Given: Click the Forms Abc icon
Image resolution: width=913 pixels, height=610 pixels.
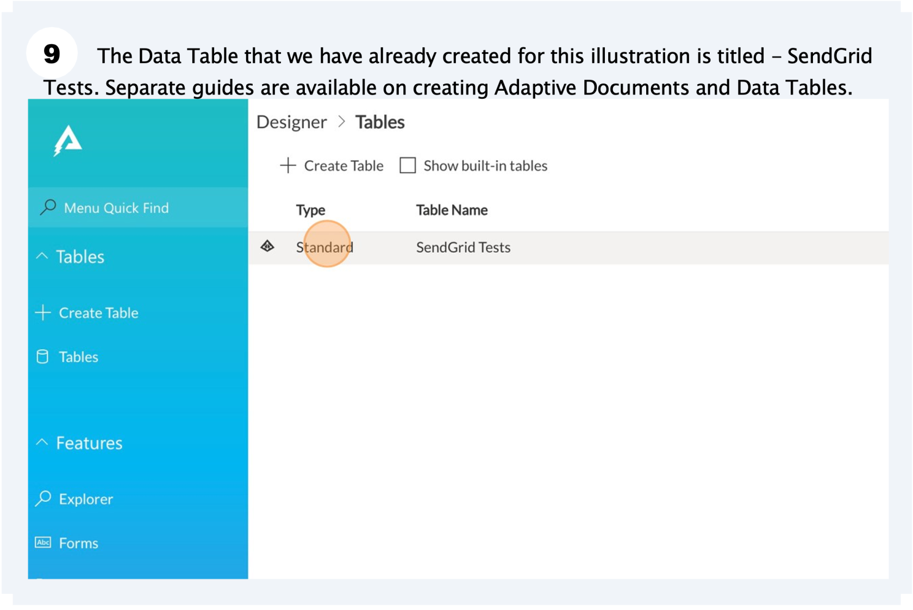Looking at the screenshot, I should (43, 542).
